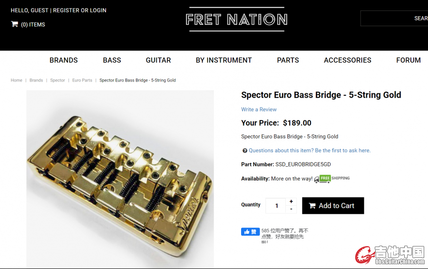This screenshot has width=428, height=269.
Task: Increase quantity with the plus button
Action: click(291, 201)
